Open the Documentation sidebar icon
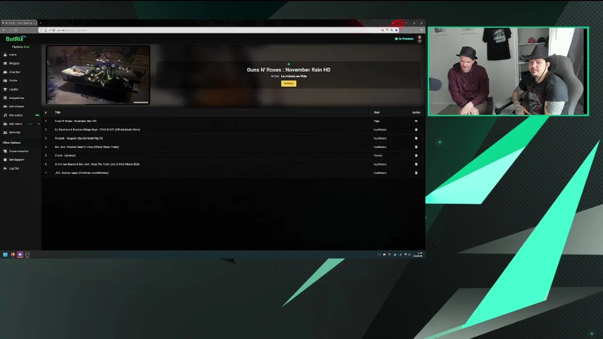 (x=5, y=151)
